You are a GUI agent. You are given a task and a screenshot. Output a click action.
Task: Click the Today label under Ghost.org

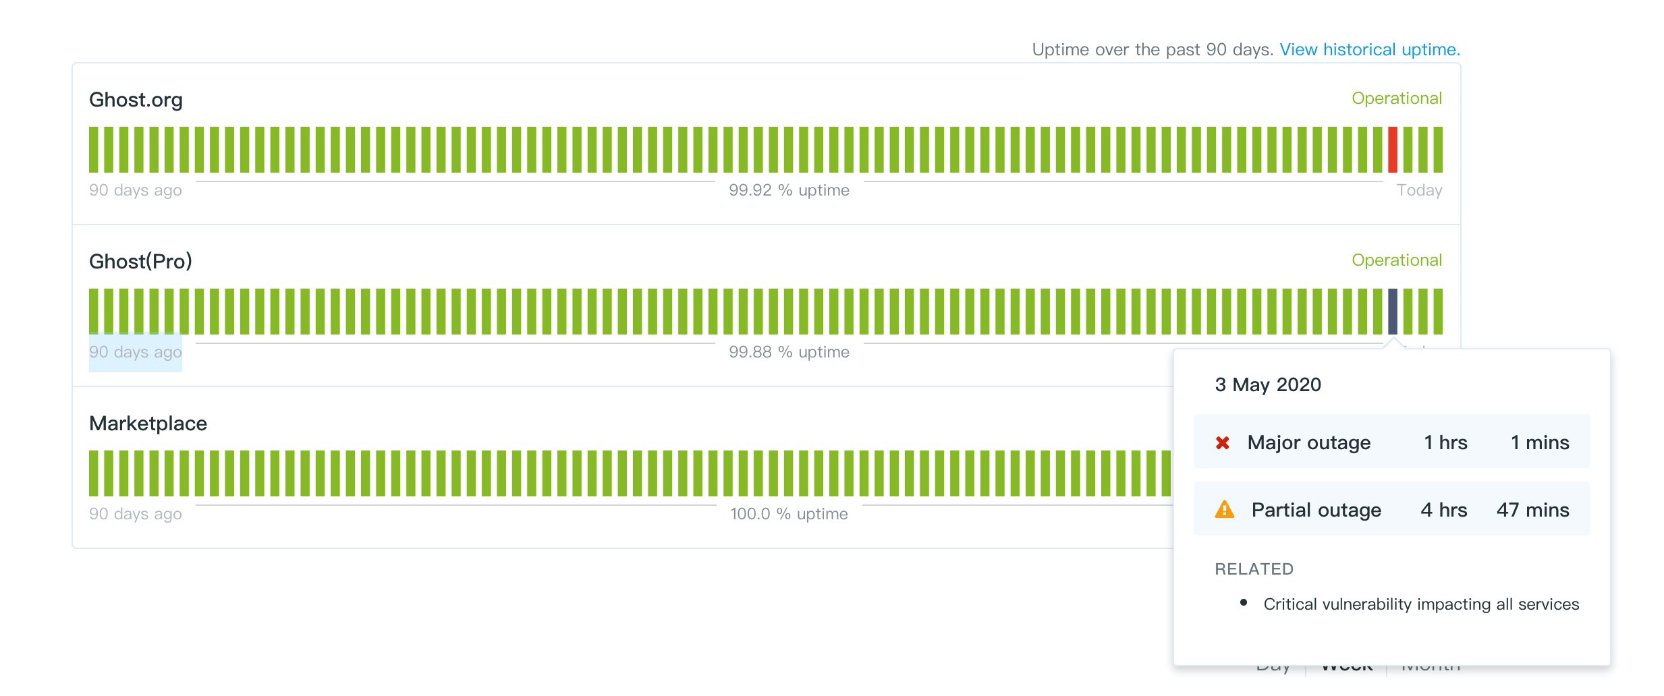point(1419,190)
